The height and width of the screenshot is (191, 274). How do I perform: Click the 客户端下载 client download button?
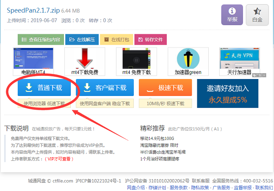click(x=105, y=87)
